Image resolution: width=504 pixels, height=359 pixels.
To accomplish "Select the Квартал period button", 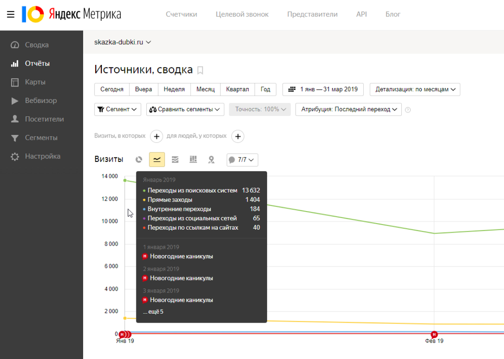I will 238,89.
